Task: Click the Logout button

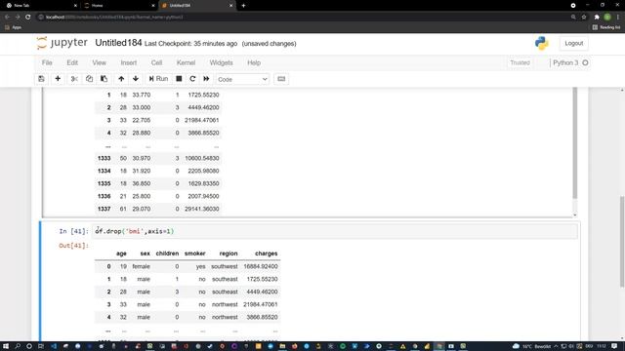Action: 573,43
